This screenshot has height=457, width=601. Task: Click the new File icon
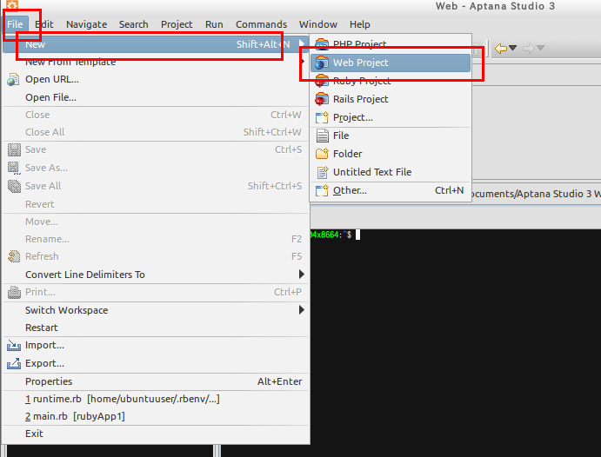coord(323,136)
